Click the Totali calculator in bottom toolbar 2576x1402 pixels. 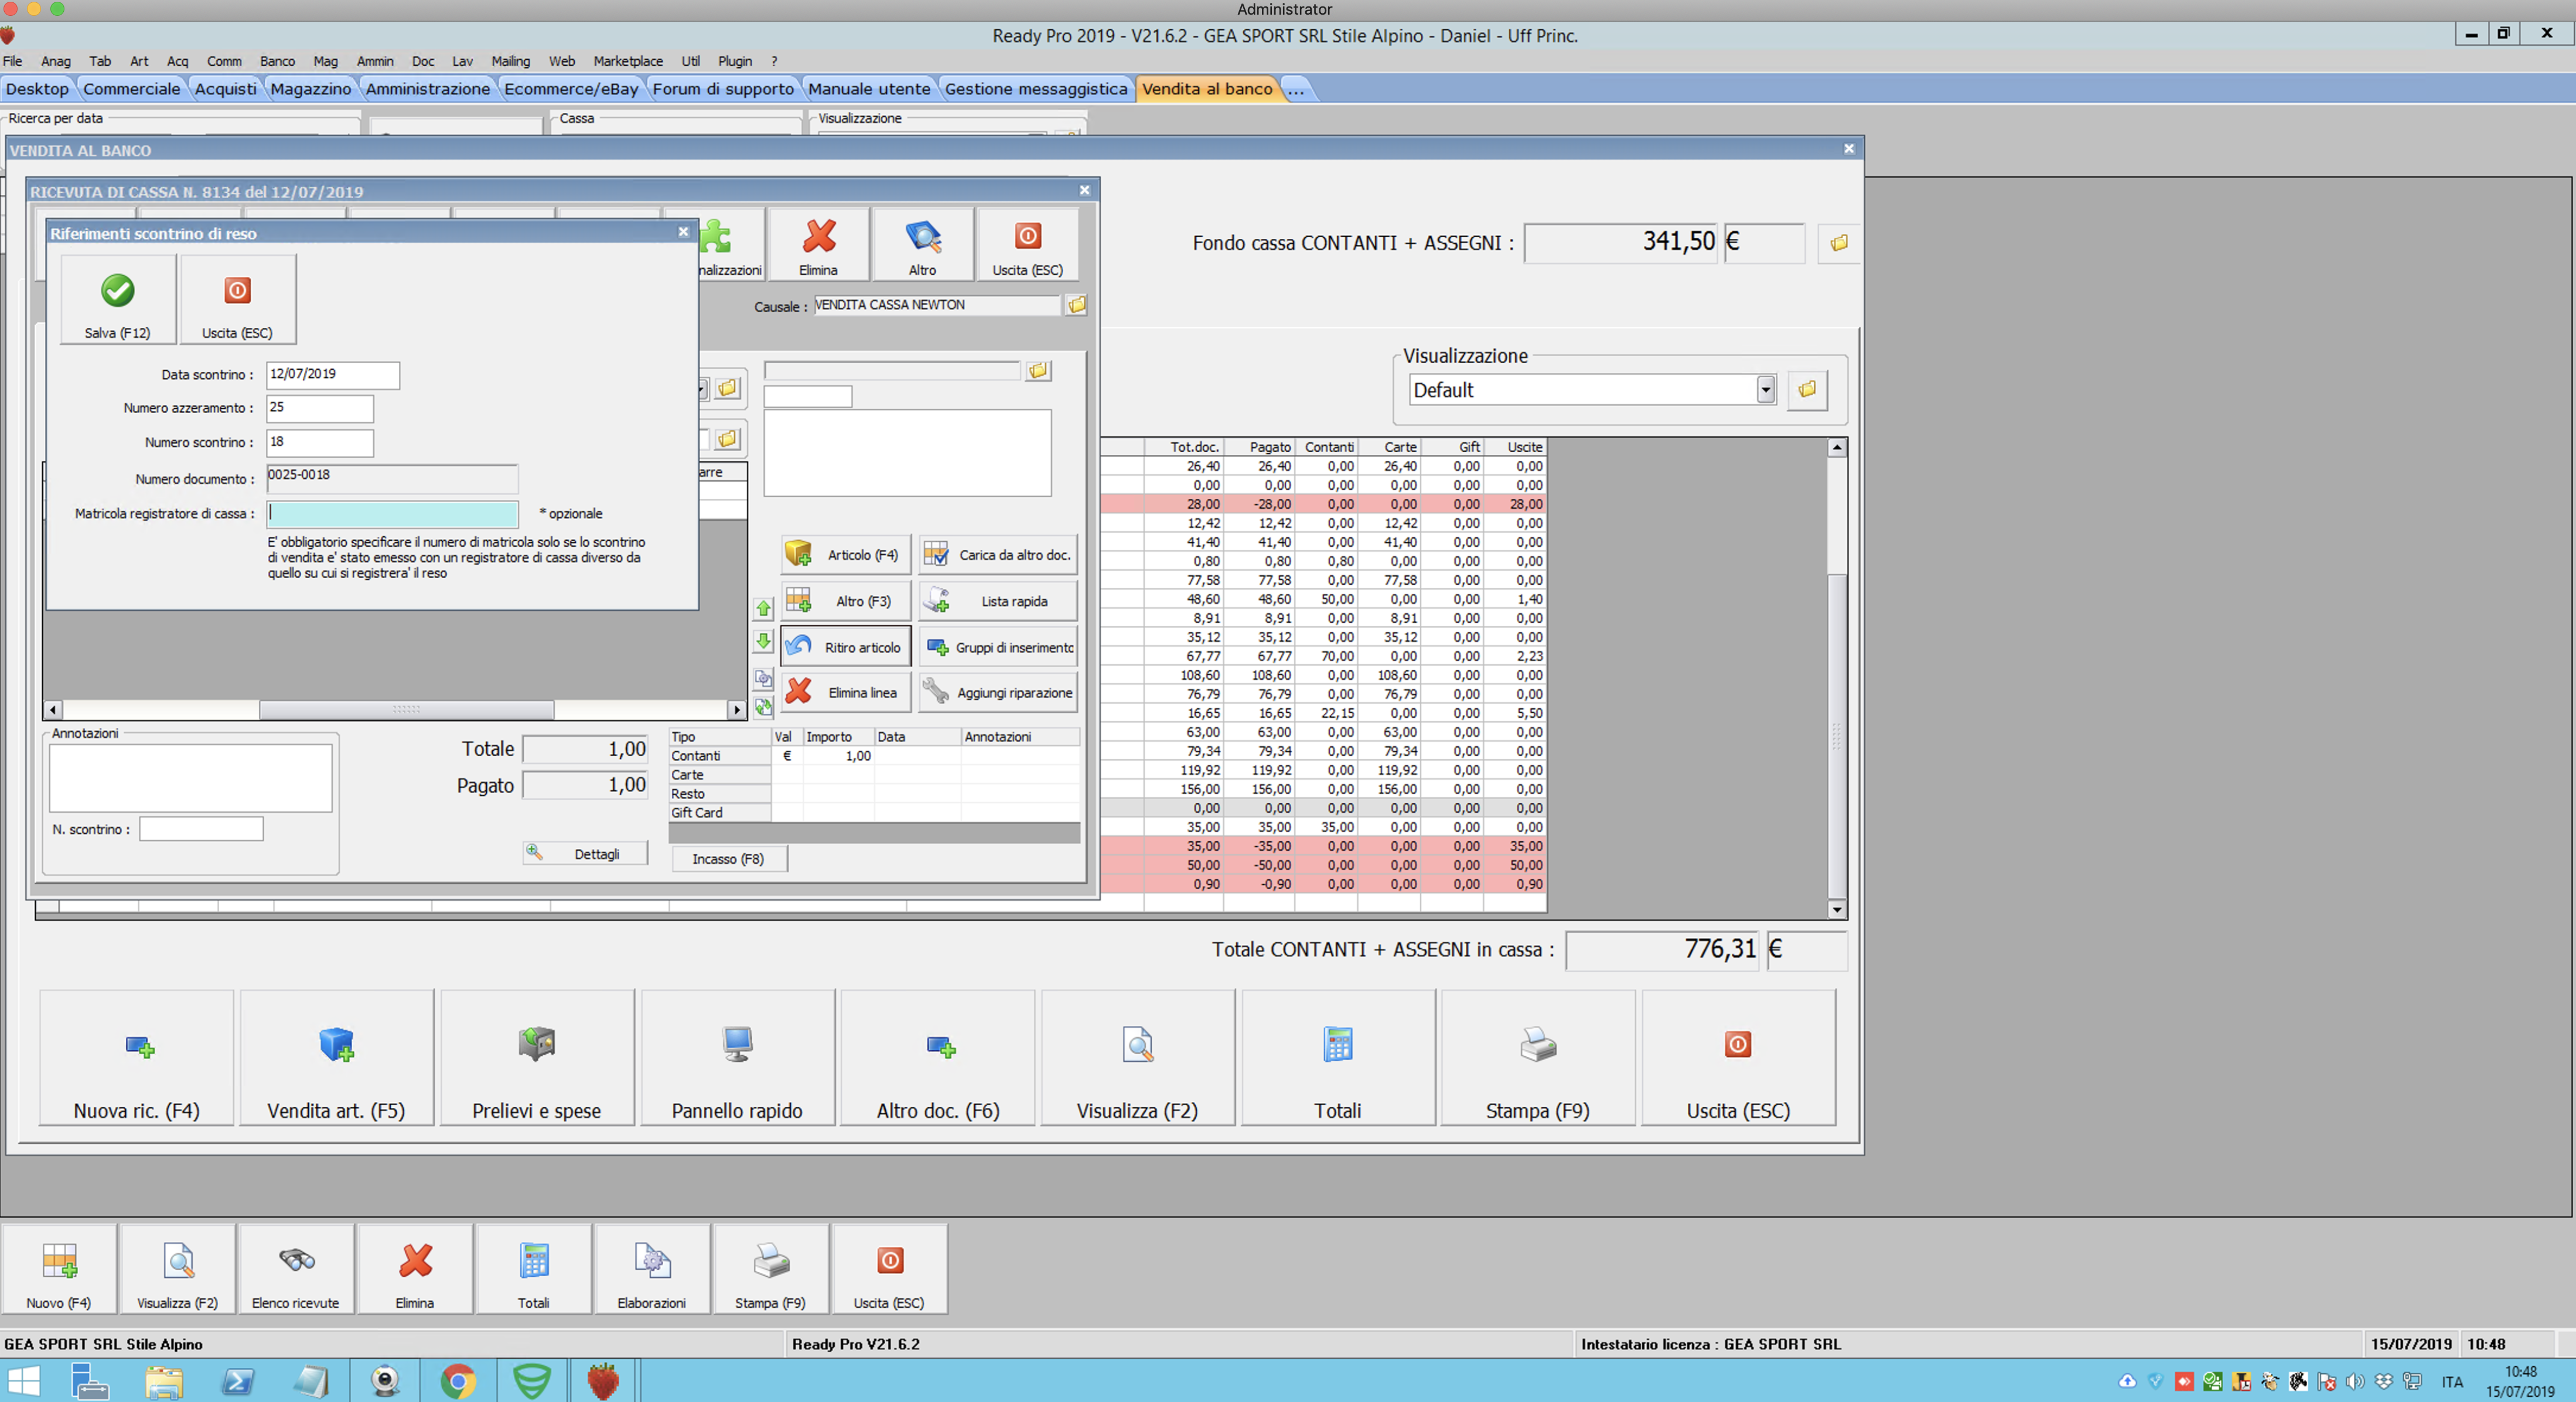(534, 1261)
